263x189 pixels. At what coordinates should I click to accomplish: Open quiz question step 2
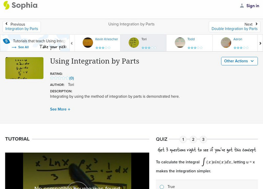[193, 139]
